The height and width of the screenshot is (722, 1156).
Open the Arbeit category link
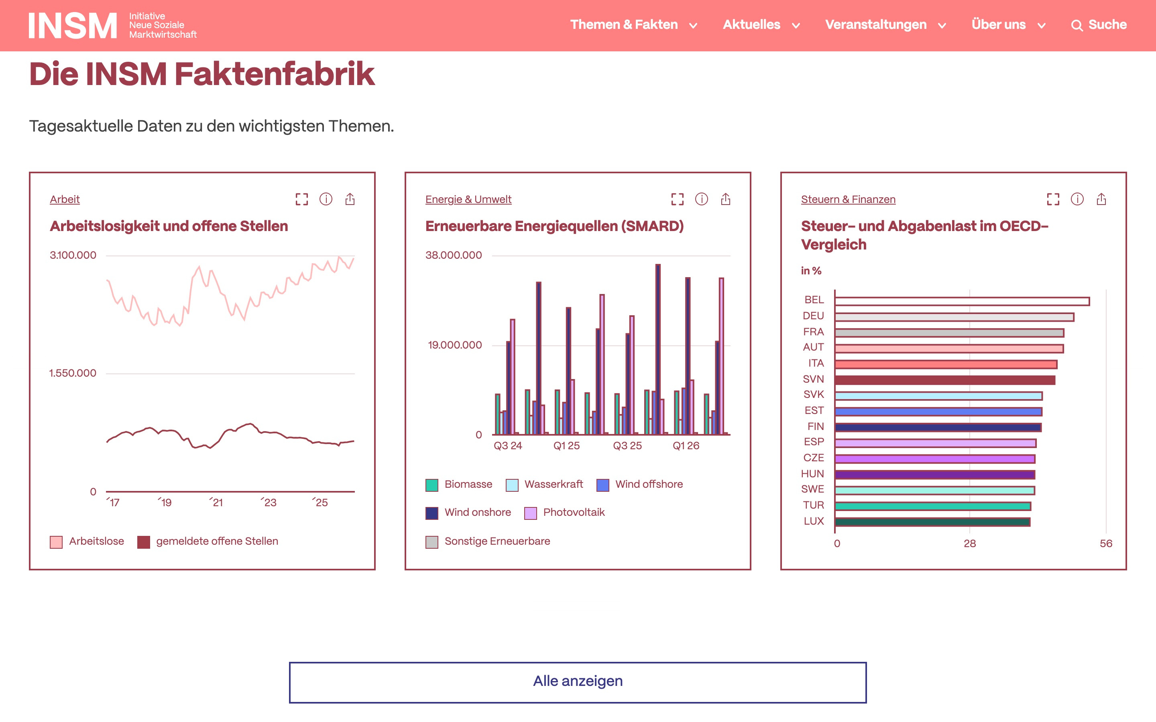coord(65,200)
